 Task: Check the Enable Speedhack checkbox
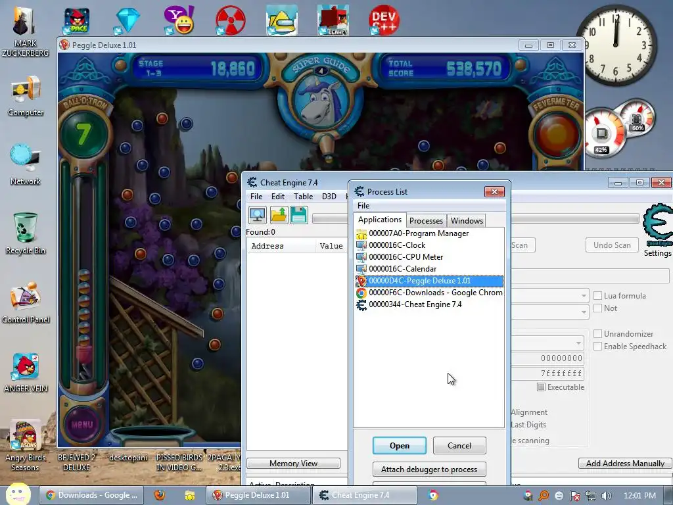[x=597, y=346]
